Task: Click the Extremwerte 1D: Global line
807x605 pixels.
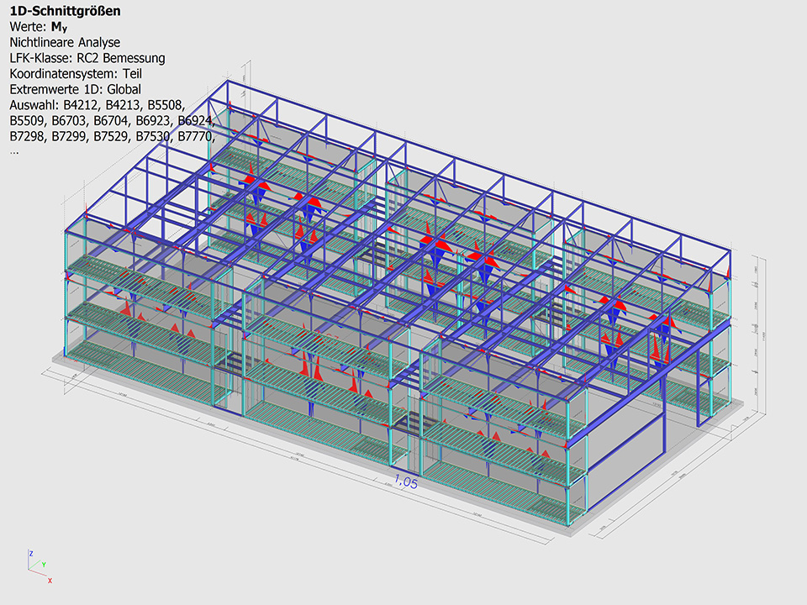Action: point(76,89)
